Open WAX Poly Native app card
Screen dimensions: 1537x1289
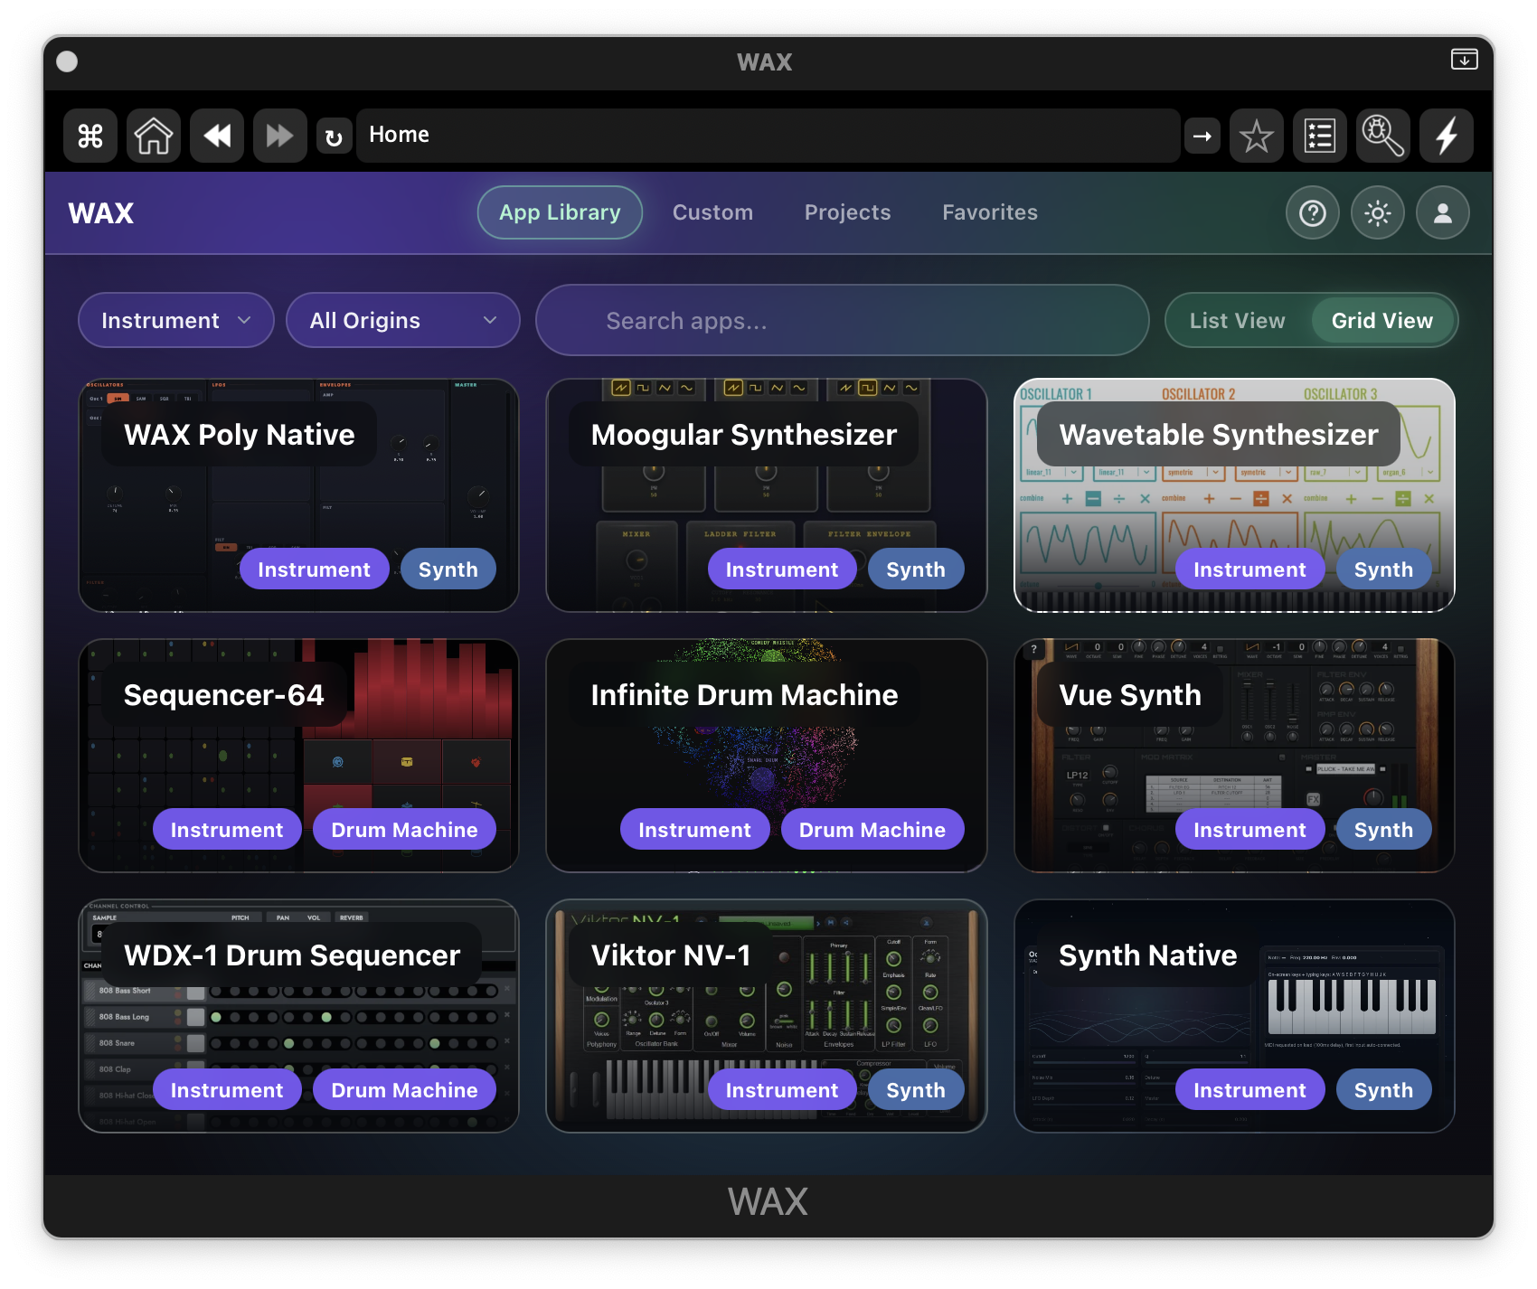pyautogui.click(x=298, y=495)
